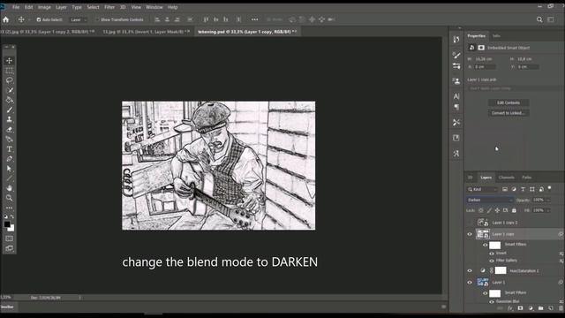Select the Rectangular Marquee tool
This screenshot has width=565, height=318.
point(10,71)
